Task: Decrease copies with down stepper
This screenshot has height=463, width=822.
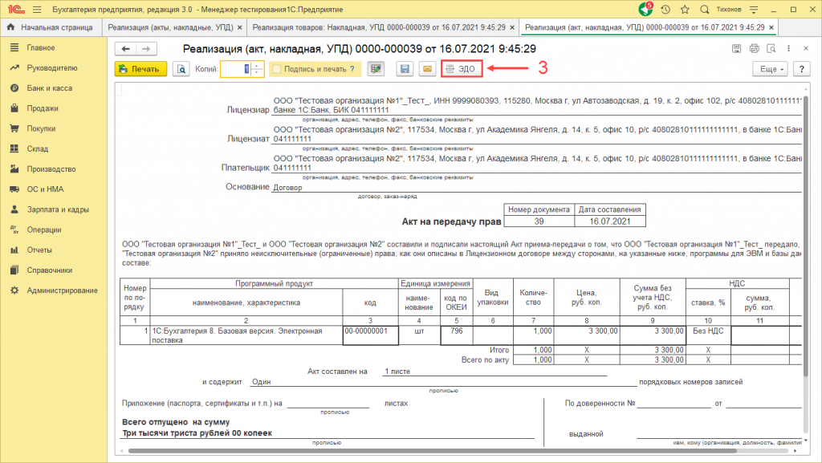Action: 257,72
